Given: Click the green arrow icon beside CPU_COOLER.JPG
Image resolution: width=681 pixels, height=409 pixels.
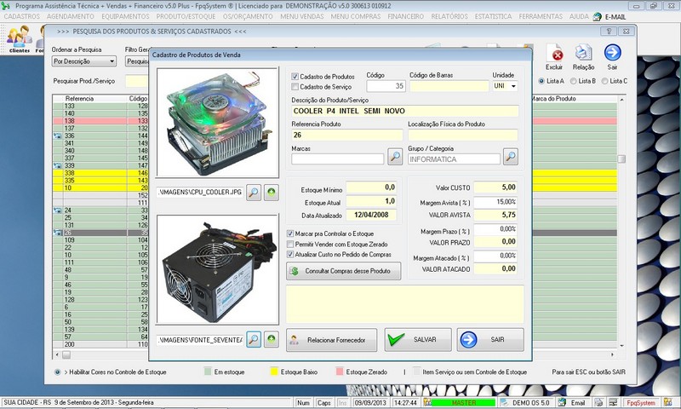Looking at the screenshot, I should (x=272, y=192).
